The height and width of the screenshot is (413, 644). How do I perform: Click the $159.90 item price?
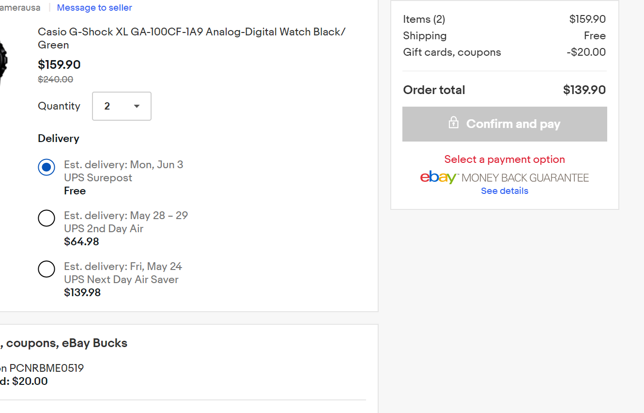pos(59,64)
